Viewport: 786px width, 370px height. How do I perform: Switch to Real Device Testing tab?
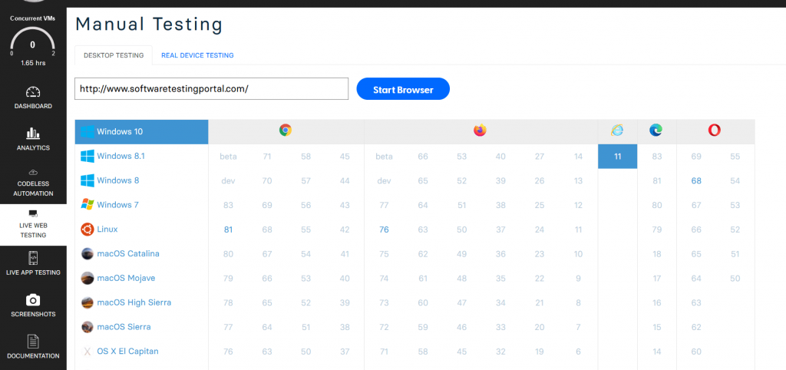coord(197,55)
